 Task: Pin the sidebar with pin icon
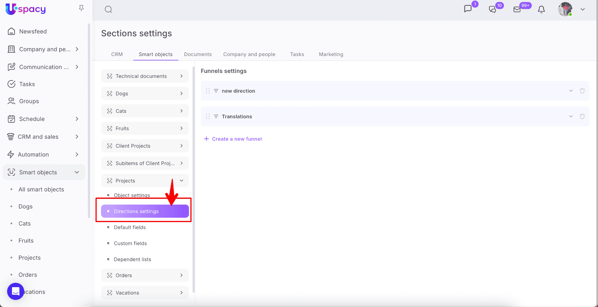81,8
